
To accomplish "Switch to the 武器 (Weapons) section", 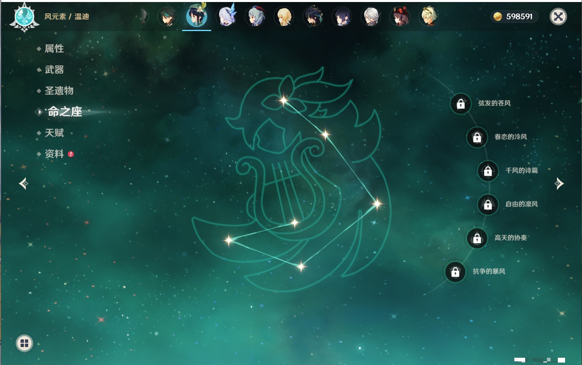I will [54, 70].
